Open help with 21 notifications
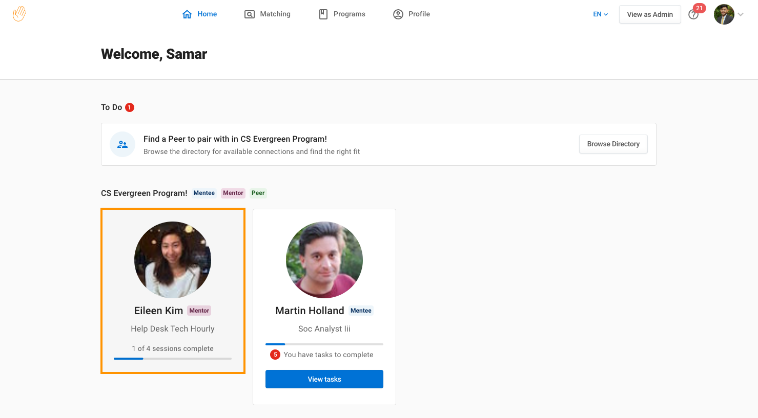Screen dimensions: 758x418 click(x=694, y=14)
